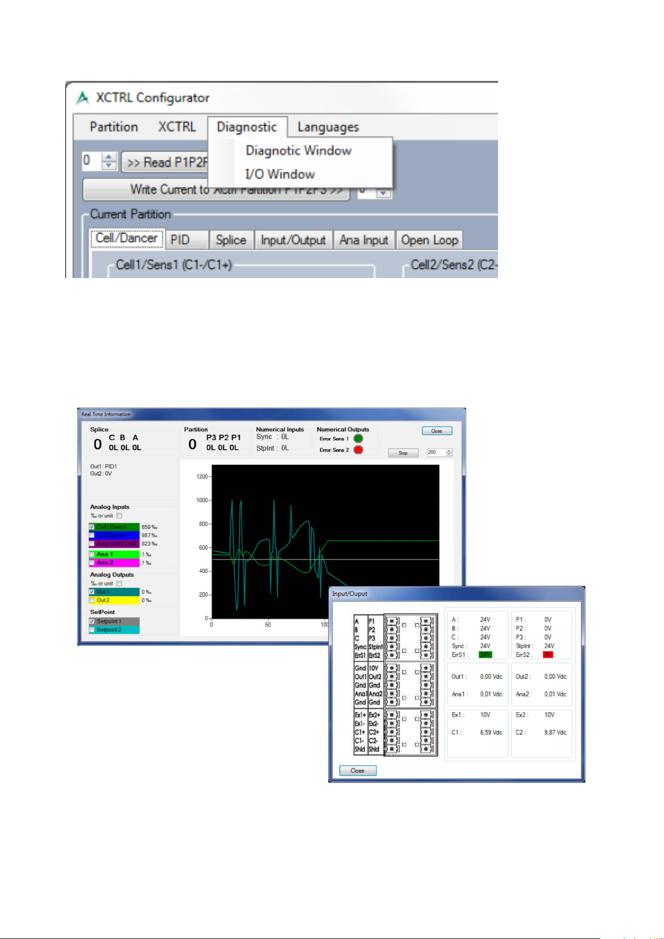The height and width of the screenshot is (939, 664).
Task: Open the Languages menu
Action: 328,127
